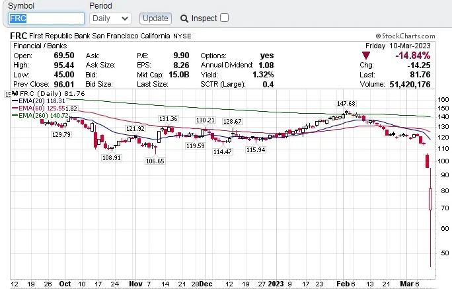
Task: Click the EMA(20) 118.31 legend entry
Action: point(38,101)
